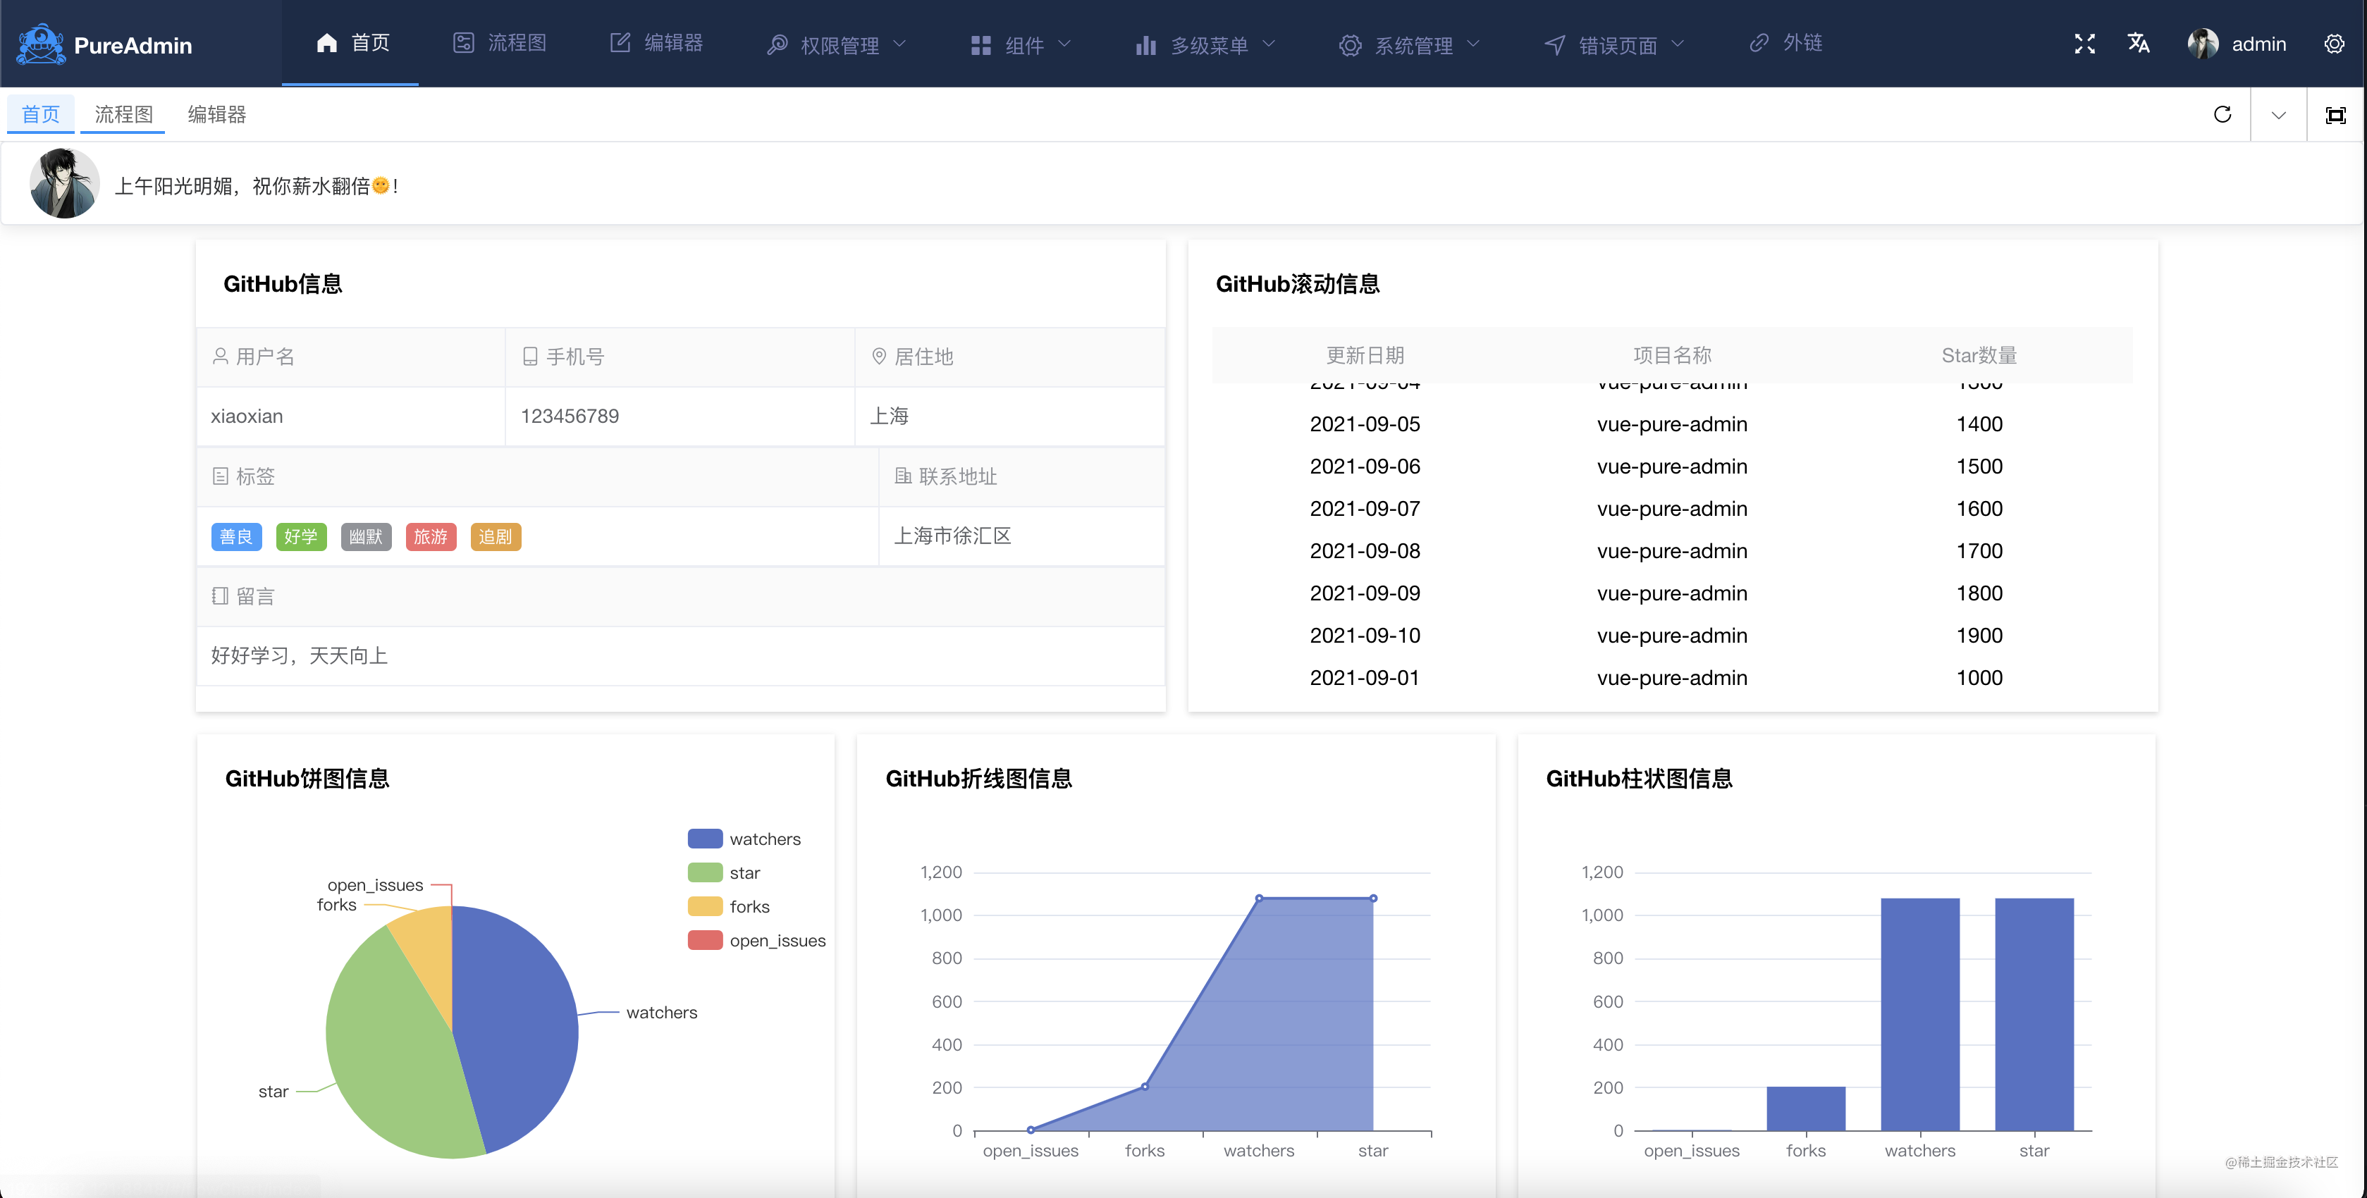Click the 好学 tag
This screenshot has height=1198, width=2367.
[302, 536]
